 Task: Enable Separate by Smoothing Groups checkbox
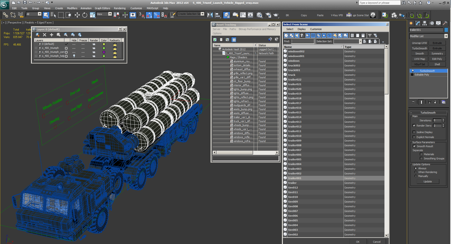click(x=421, y=159)
